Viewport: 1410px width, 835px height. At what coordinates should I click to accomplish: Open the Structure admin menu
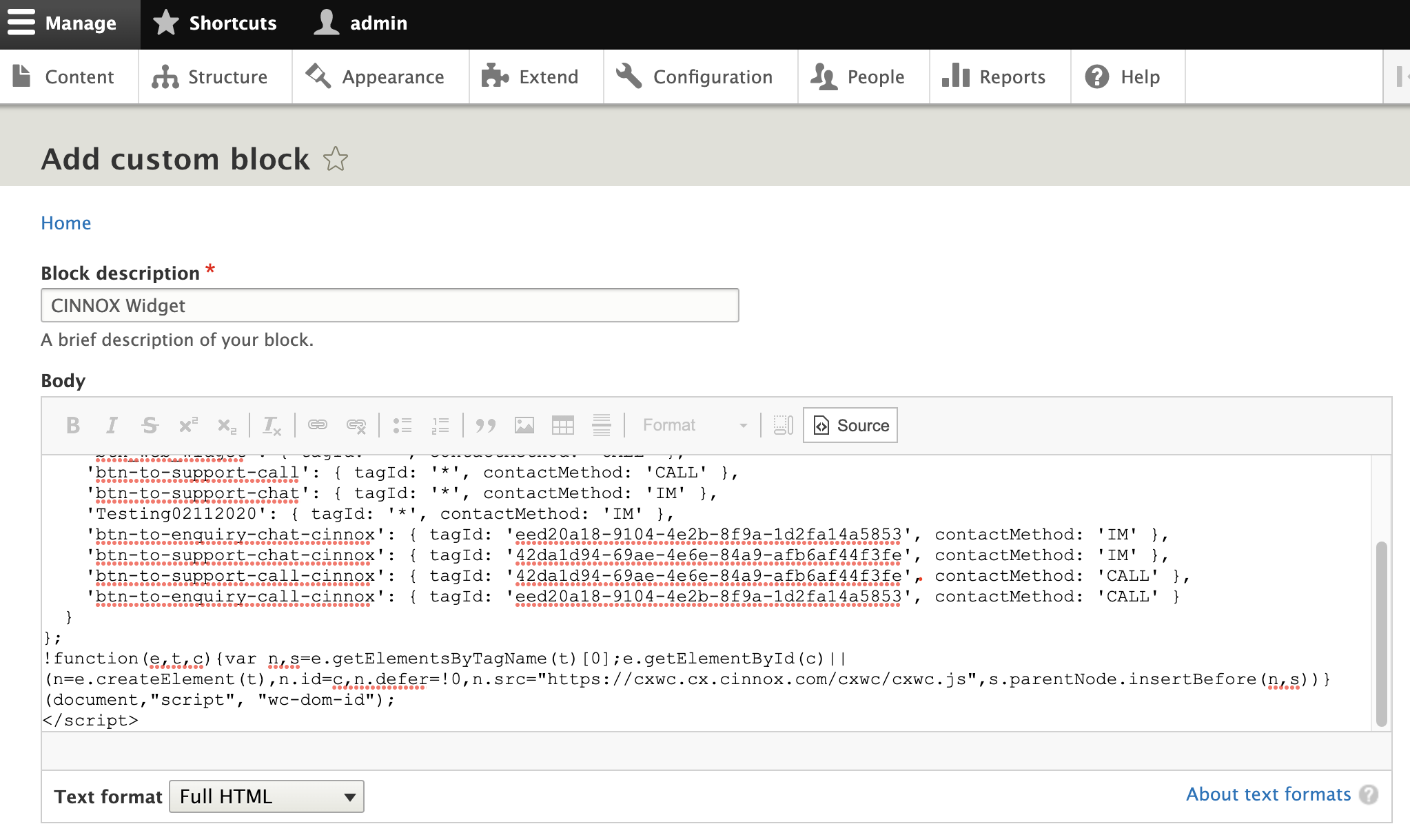211,76
